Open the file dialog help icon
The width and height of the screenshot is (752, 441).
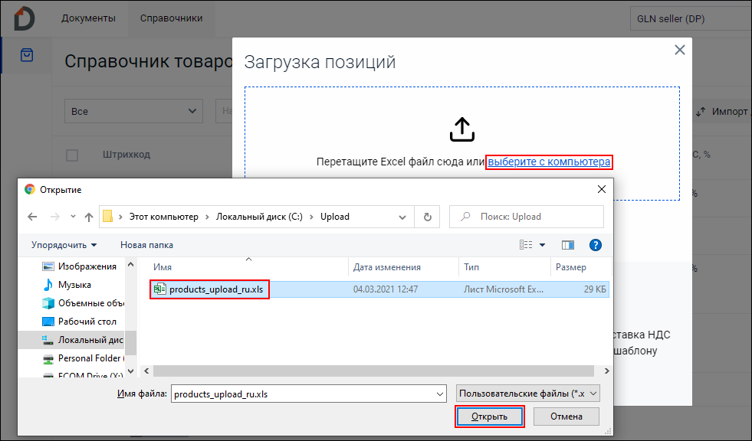coord(595,245)
